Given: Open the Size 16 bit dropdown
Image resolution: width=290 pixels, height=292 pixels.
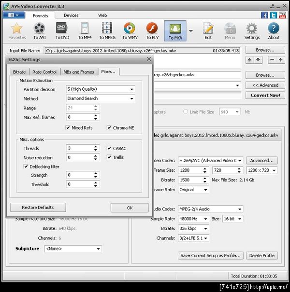Looking at the screenshot, I should tap(232, 219).
